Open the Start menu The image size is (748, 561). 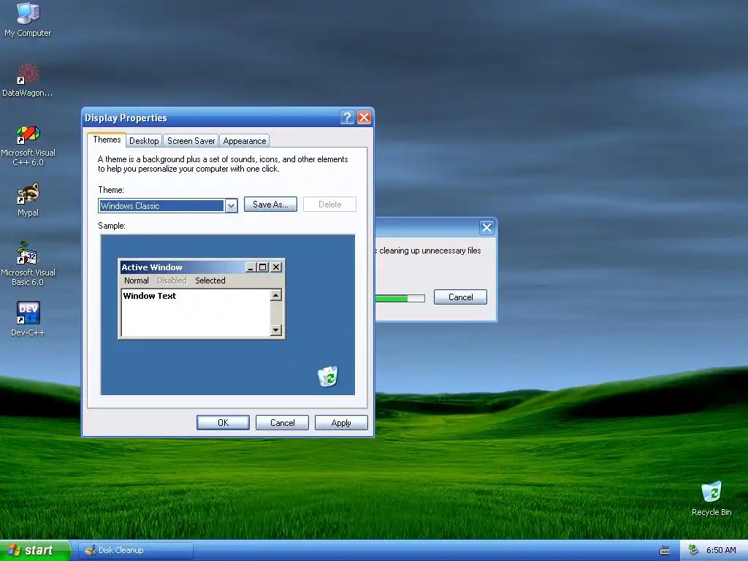pyautogui.click(x=35, y=550)
